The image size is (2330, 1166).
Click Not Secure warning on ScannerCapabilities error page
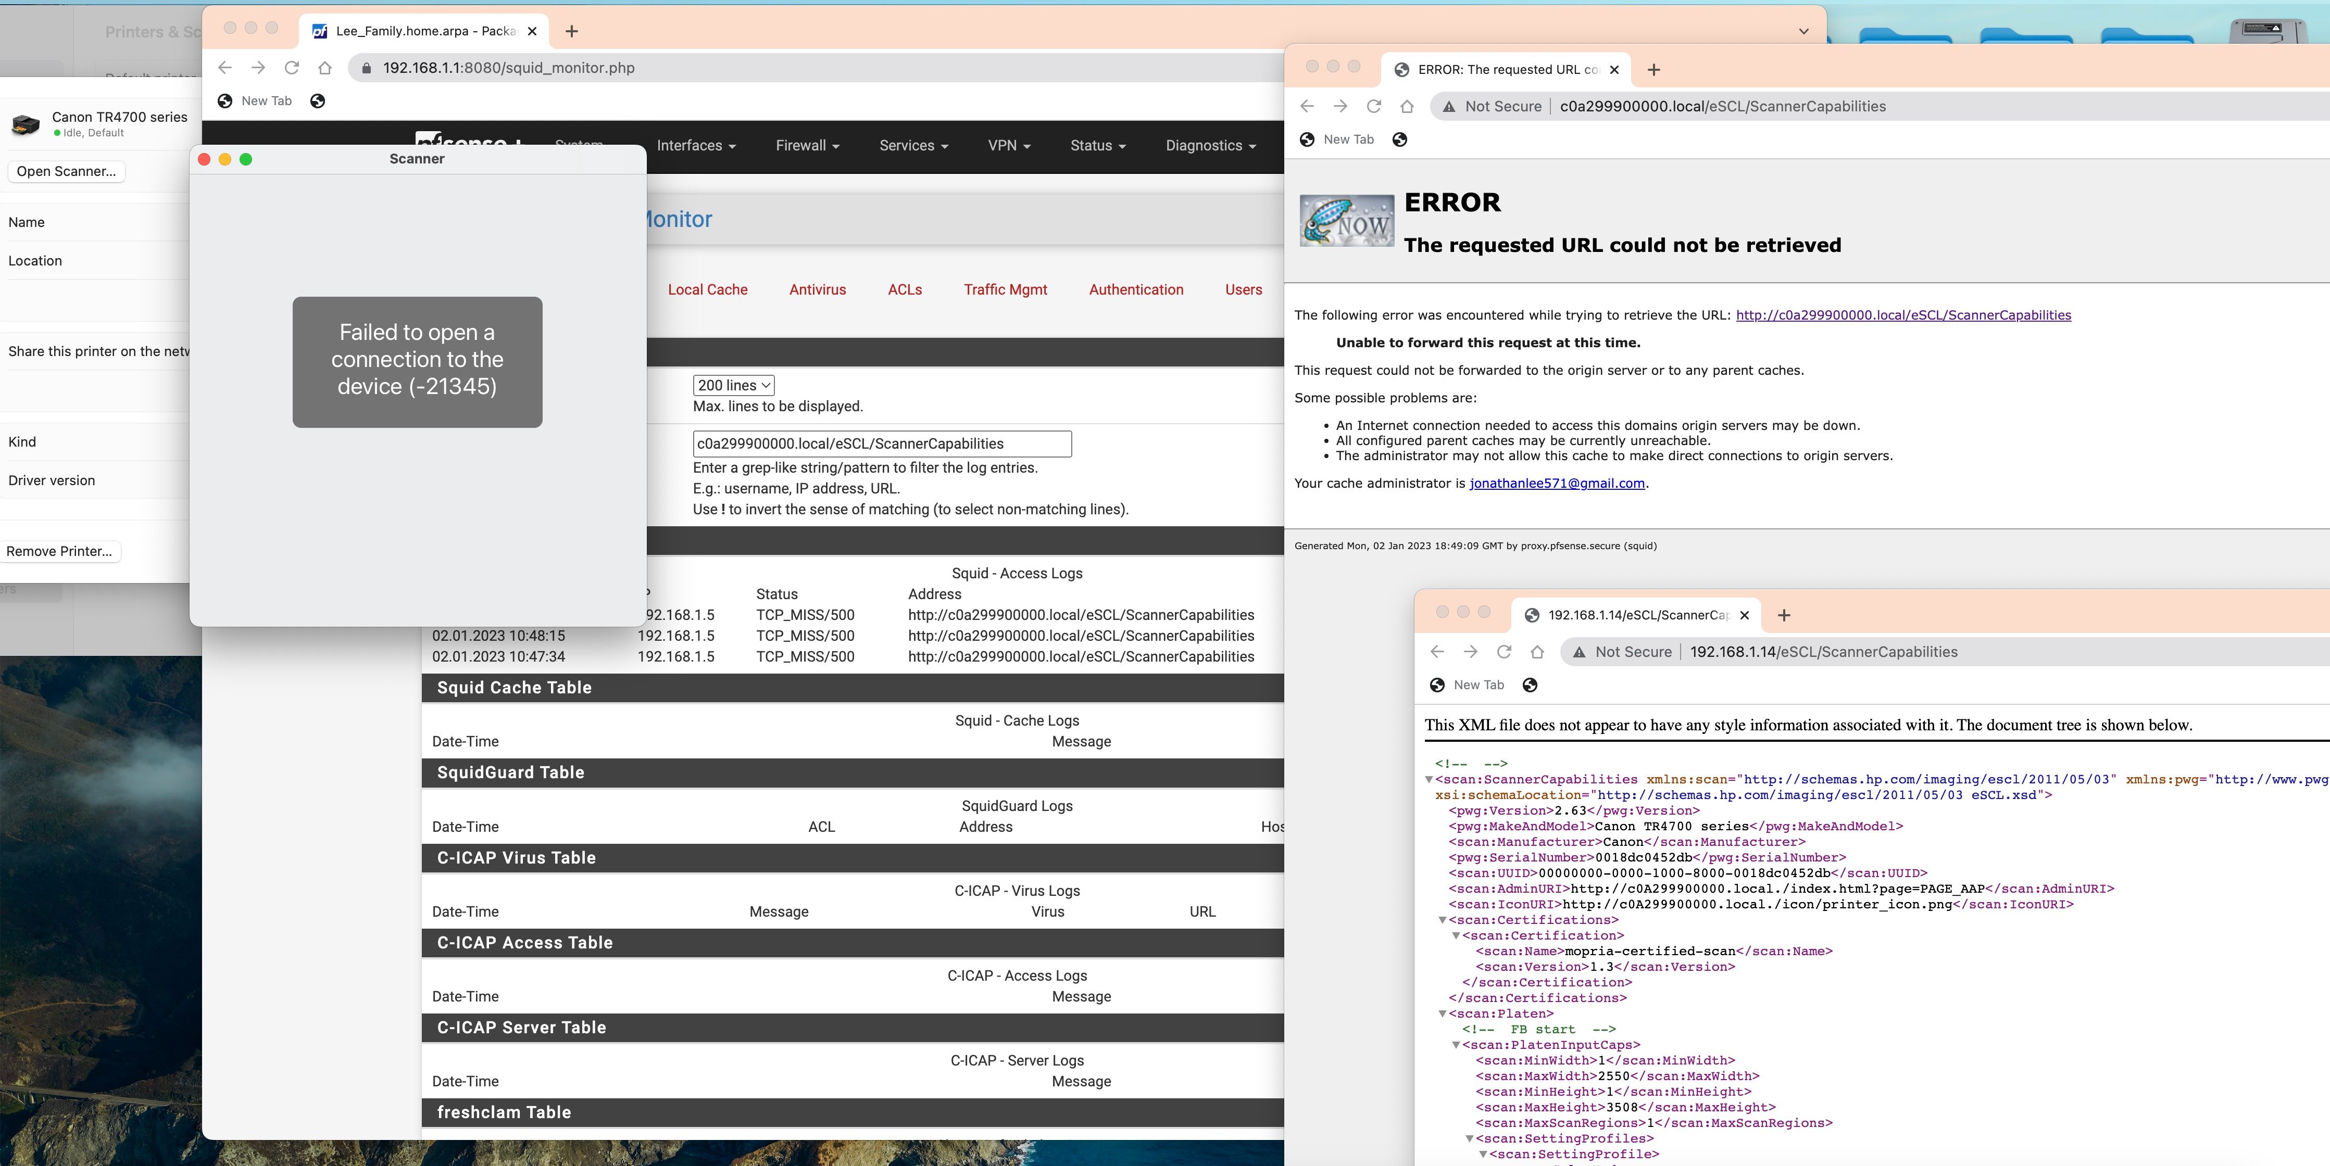1493,107
